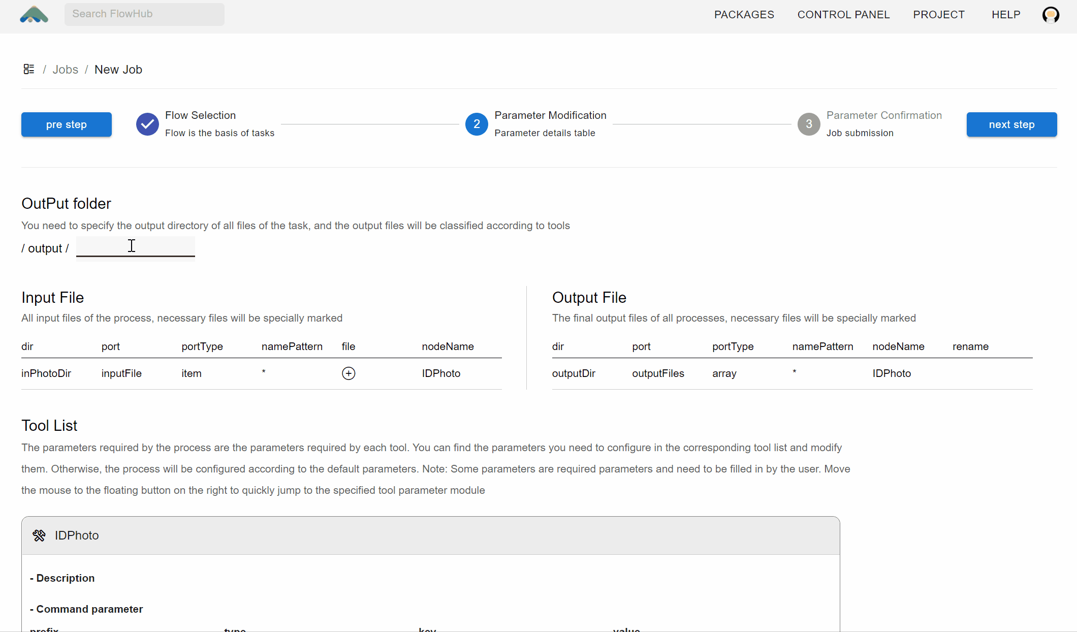Click the Parameter Confirmation step title

(x=884, y=115)
